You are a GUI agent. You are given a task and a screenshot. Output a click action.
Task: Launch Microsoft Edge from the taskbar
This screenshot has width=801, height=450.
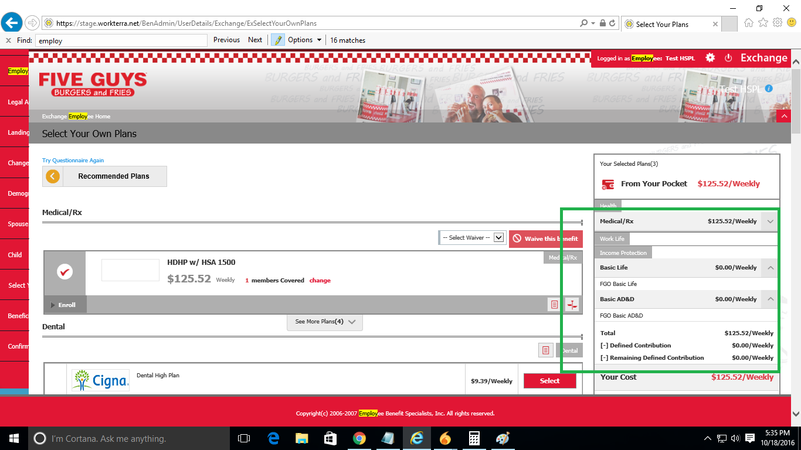(273, 438)
